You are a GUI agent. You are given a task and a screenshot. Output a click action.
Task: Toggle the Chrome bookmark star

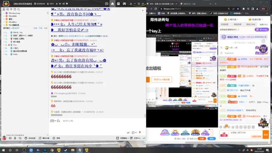coord(238,9)
